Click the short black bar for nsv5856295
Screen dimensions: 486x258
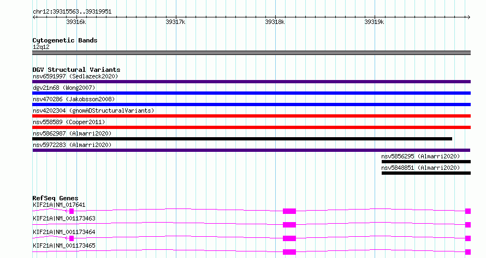[x=426, y=162]
